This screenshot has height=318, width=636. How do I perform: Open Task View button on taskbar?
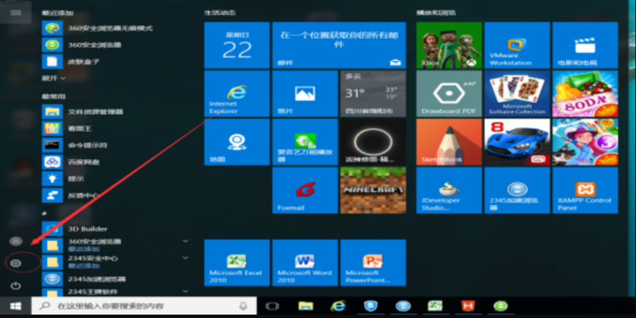click(x=272, y=306)
